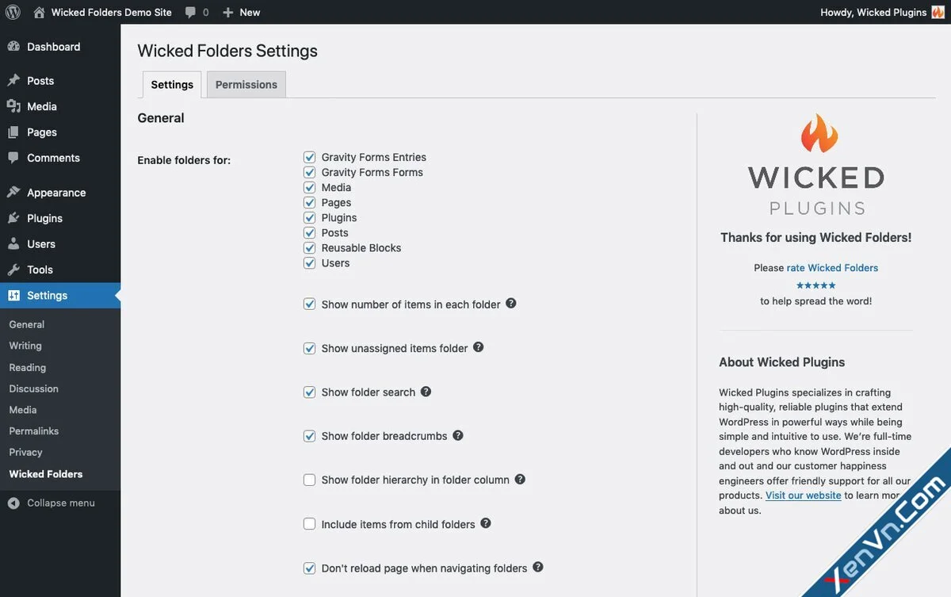The width and height of the screenshot is (951, 597).
Task: Click help icon beside Show folder search
Action: 426,391
